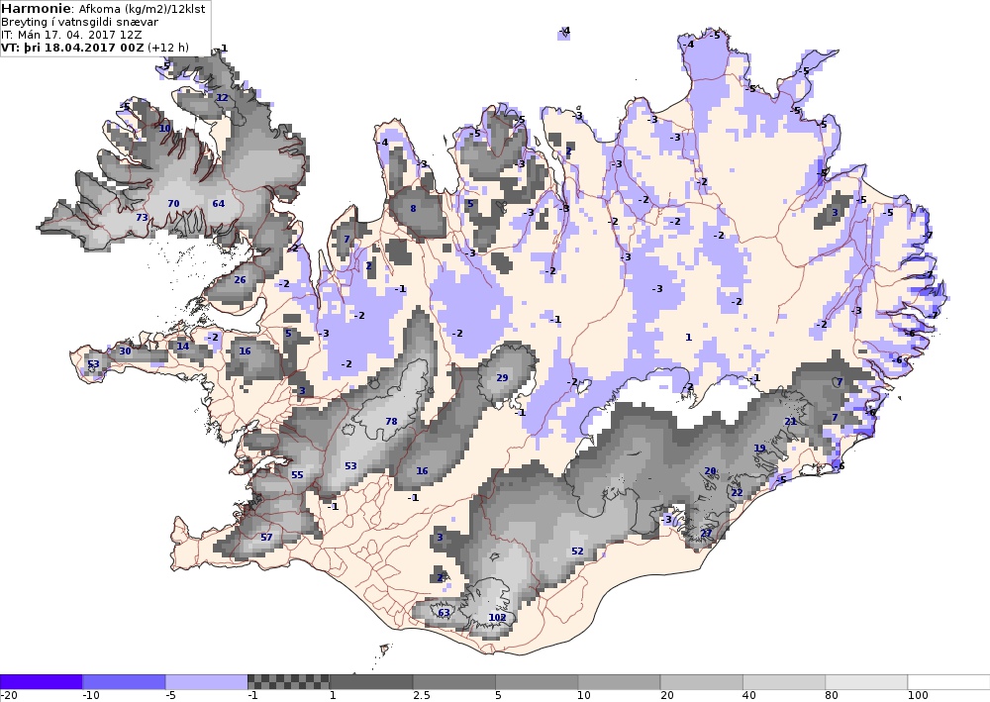Click the 'Breyting í vatnsgildi snævar' subtitle
This screenshot has height=702, width=990.
tap(79, 22)
